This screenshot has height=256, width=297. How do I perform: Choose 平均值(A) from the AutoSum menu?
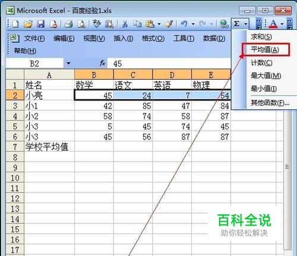point(266,49)
